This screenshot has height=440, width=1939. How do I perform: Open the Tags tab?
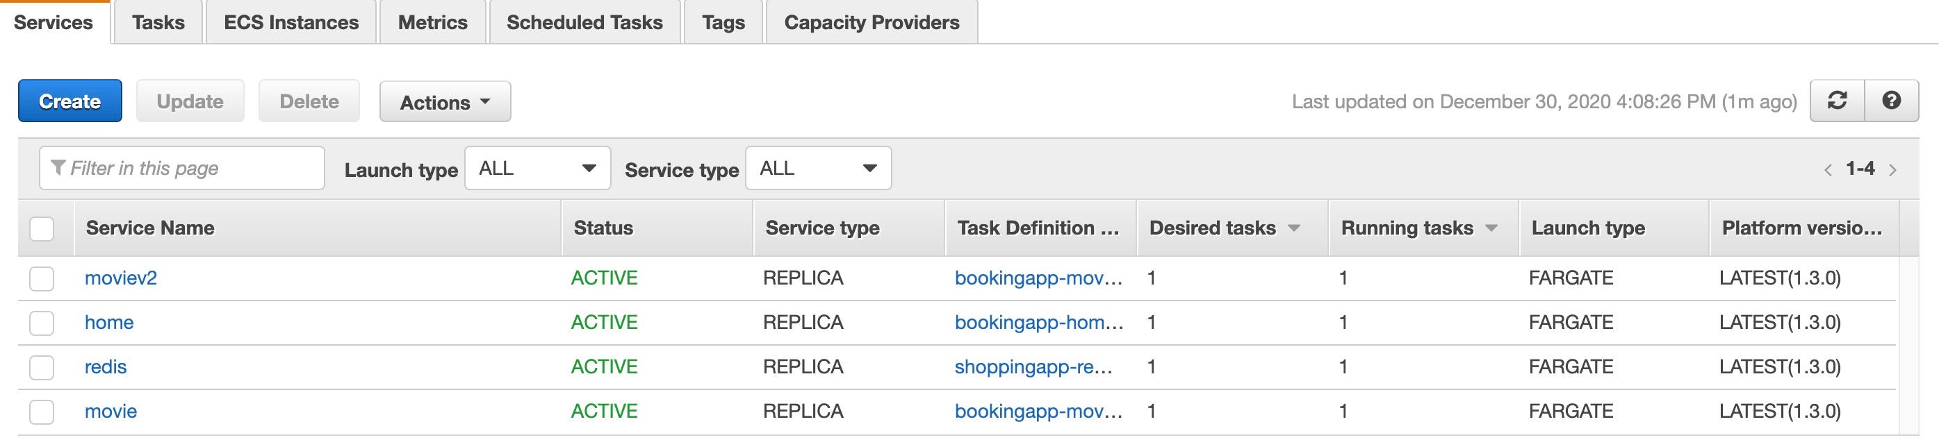pos(723,23)
